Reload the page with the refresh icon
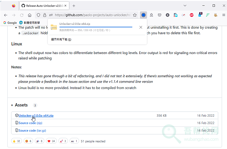Screen dimensions: 227x149 click(x=22, y=15)
